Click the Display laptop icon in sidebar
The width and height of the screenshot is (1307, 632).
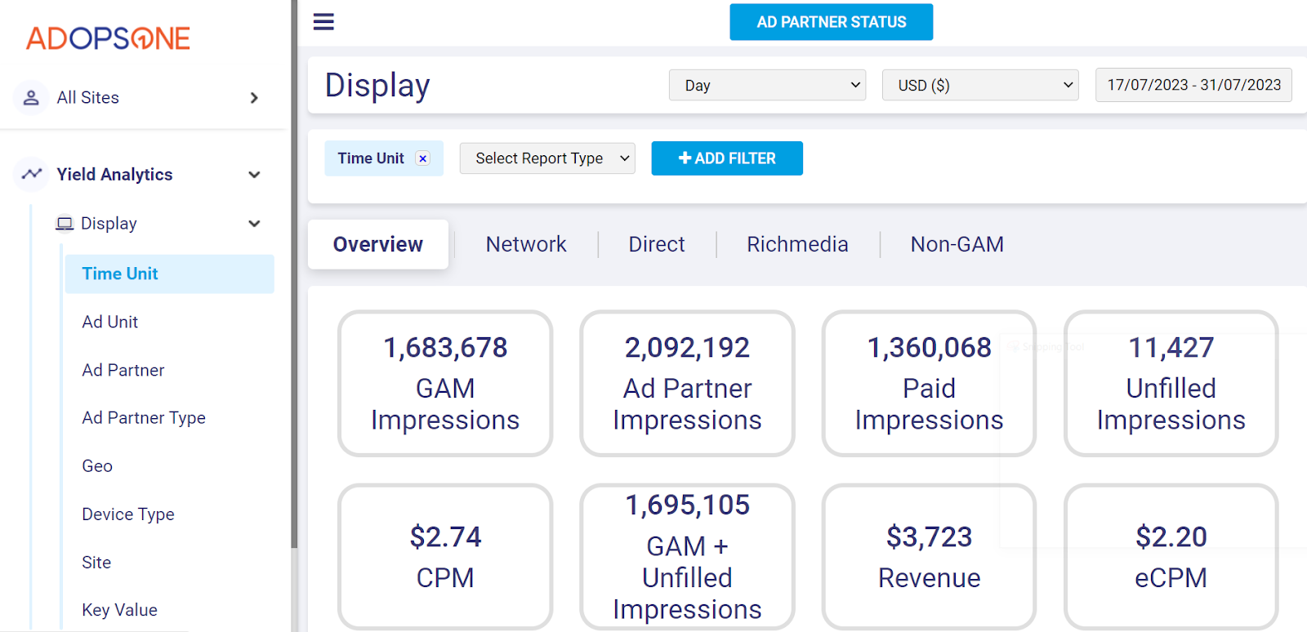click(65, 224)
